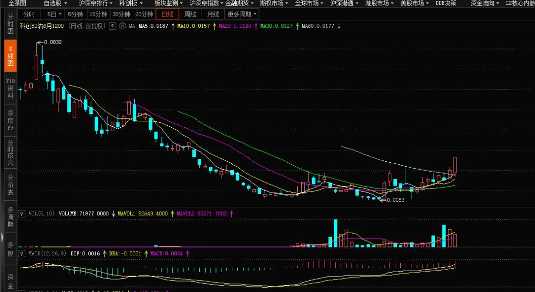This screenshot has height=292, width=535.
Task: Click the MA label after the gear
Action: pyautogui.click(x=132, y=26)
